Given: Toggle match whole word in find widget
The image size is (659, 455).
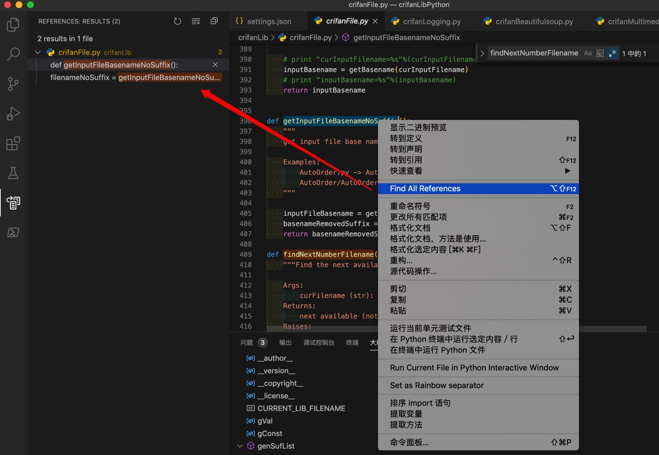Looking at the screenshot, I should [x=600, y=53].
